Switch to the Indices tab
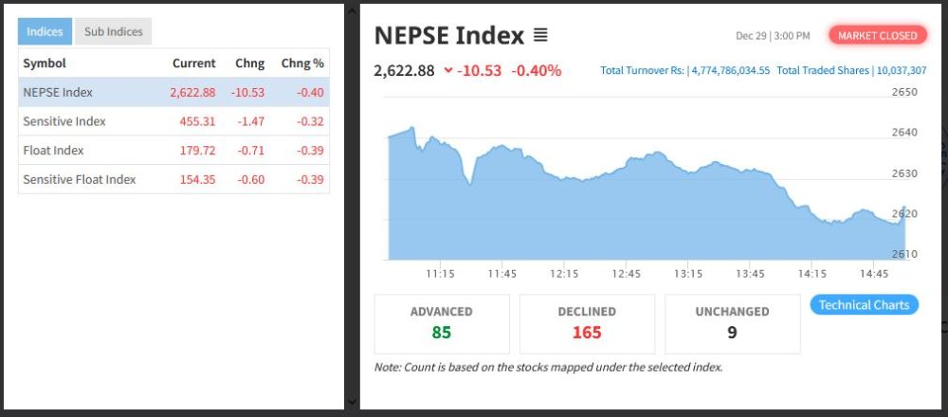Screen dimensions: 948x417 [x=45, y=31]
